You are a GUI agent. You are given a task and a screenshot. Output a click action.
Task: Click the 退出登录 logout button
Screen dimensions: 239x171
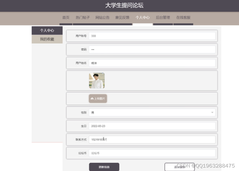pos(180,167)
